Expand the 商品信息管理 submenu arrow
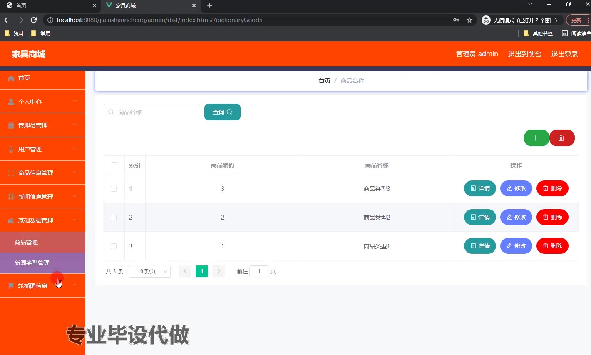 click(74, 172)
